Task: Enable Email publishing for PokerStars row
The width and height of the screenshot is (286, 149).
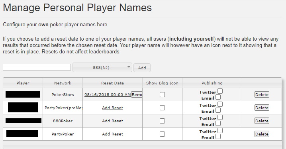Action: point(218,97)
